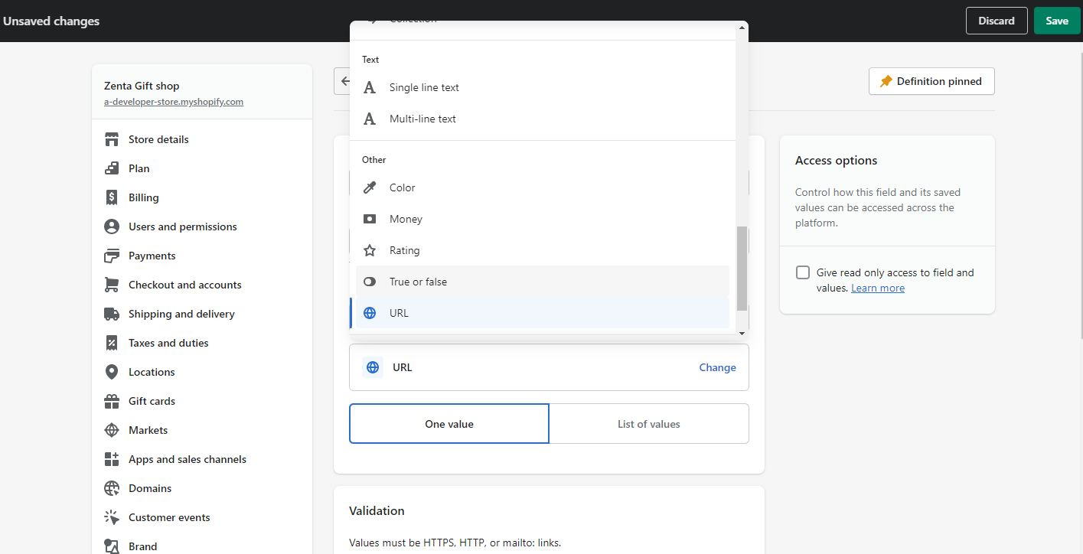Enable read only access checkbox
The image size is (1083, 554).
pyautogui.click(x=803, y=272)
